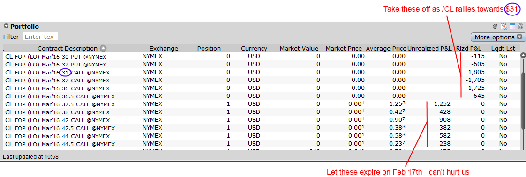Open the More options dropdown
This screenshot has width=526, height=177.
pyautogui.click(x=498, y=37)
